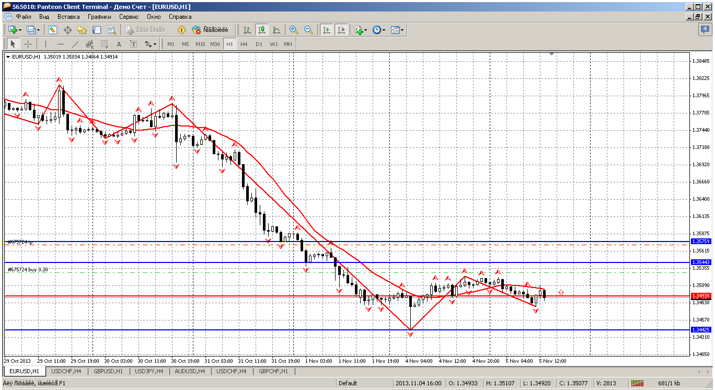The width and height of the screenshot is (715, 390).
Task: Select the D1 timeframe button
Action: pos(259,44)
